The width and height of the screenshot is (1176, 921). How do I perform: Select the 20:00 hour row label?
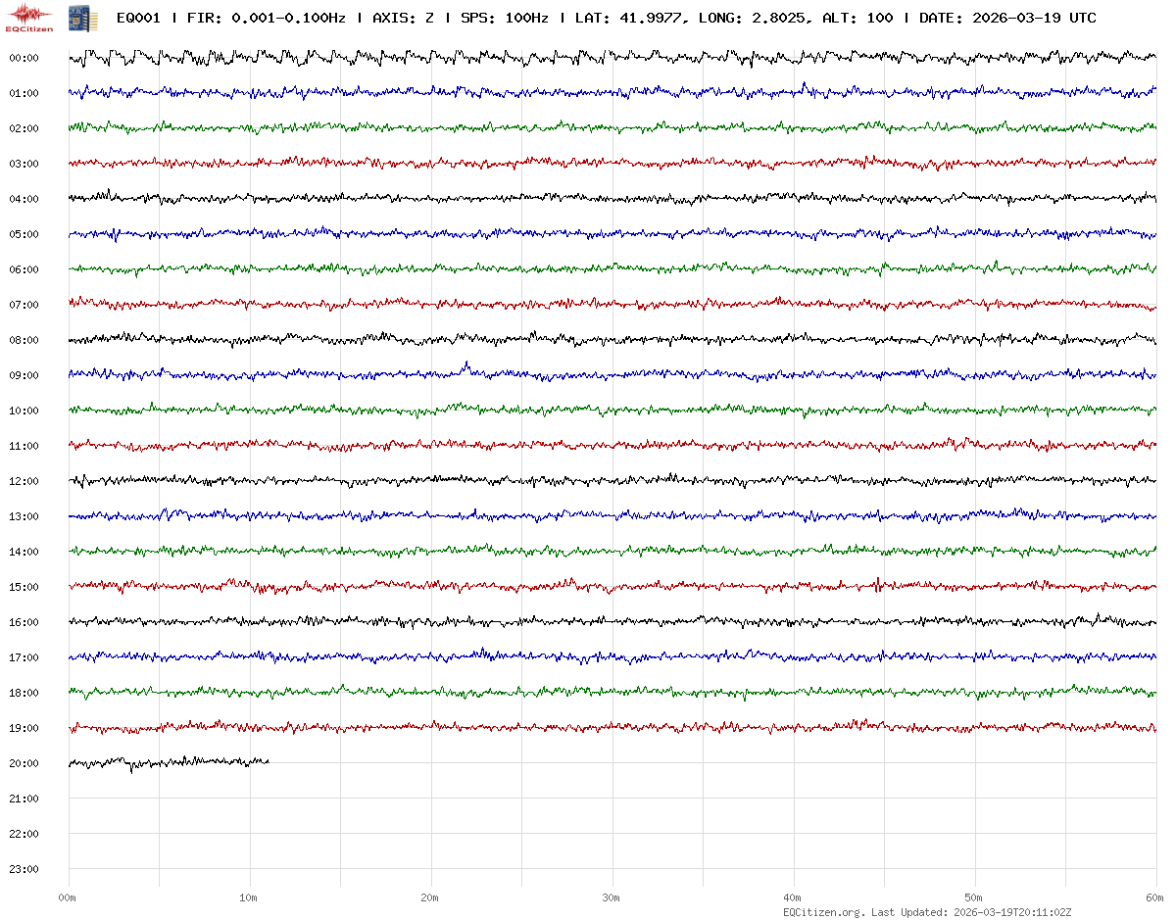point(24,763)
